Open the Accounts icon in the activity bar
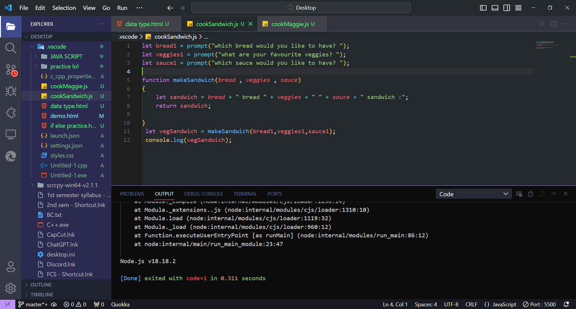Image resolution: width=576 pixels, height=309 pixels. click(x=11, y=267)
